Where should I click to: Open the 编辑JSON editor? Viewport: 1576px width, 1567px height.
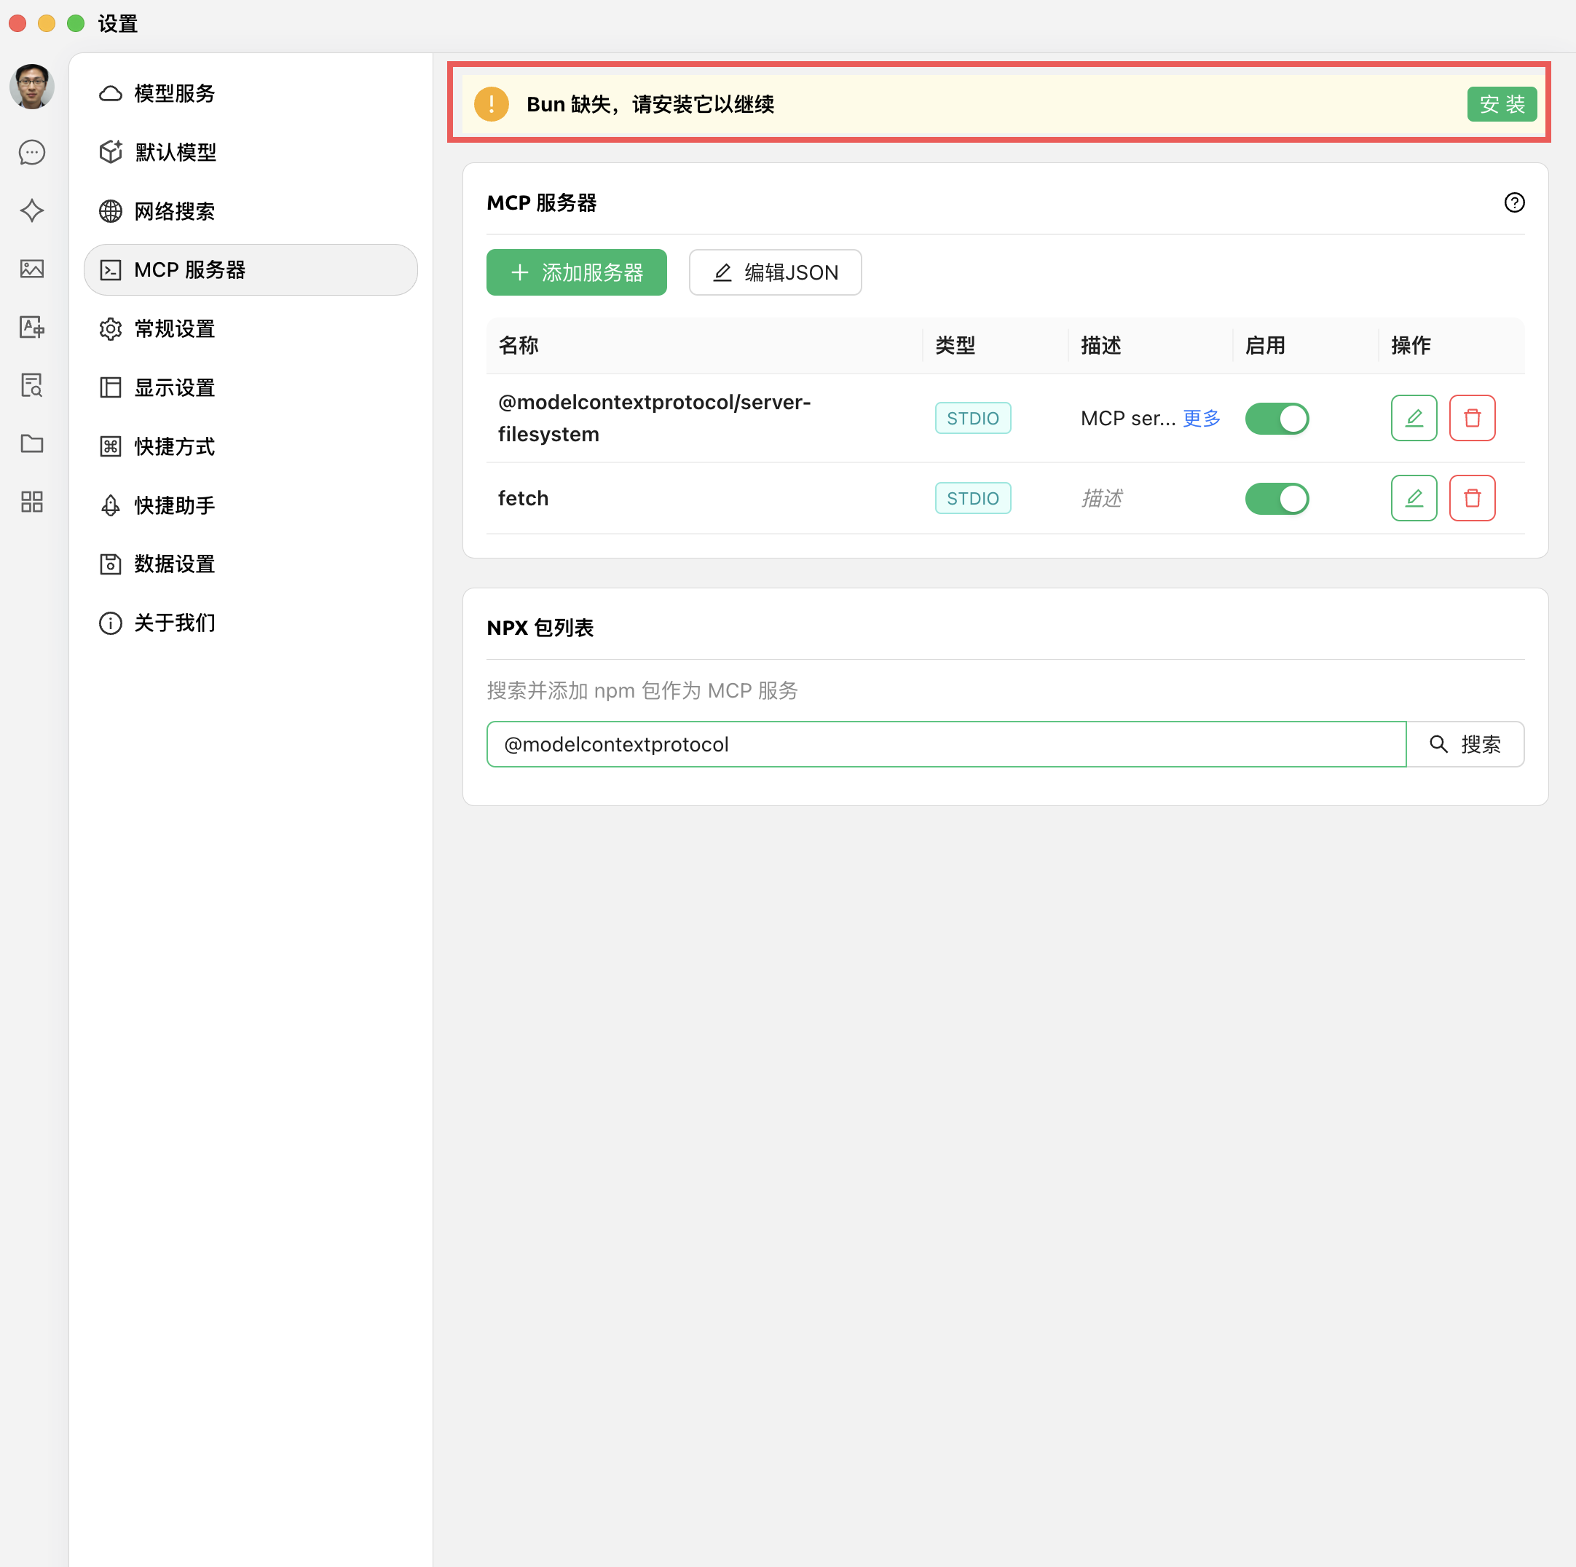coord(774,272)
